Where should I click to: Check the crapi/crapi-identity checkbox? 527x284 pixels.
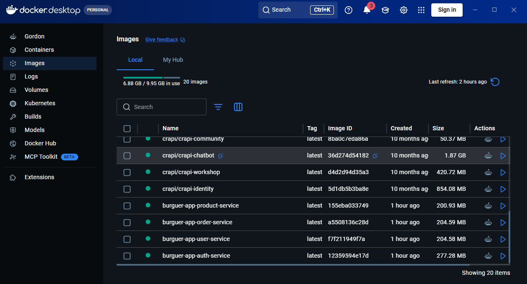pyautogui.click(x=127, y=189)
